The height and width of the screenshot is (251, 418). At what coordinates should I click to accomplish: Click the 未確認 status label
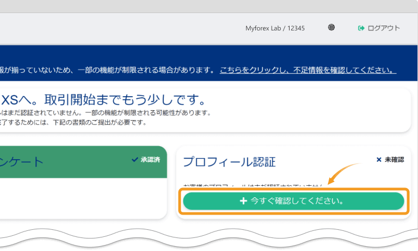(394, 159)
